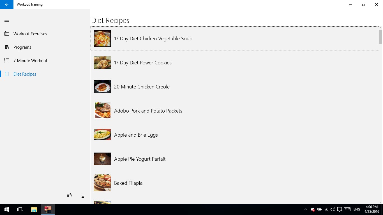
Task: Show hidden system tray icons
Action: click(x=306, y=209)
